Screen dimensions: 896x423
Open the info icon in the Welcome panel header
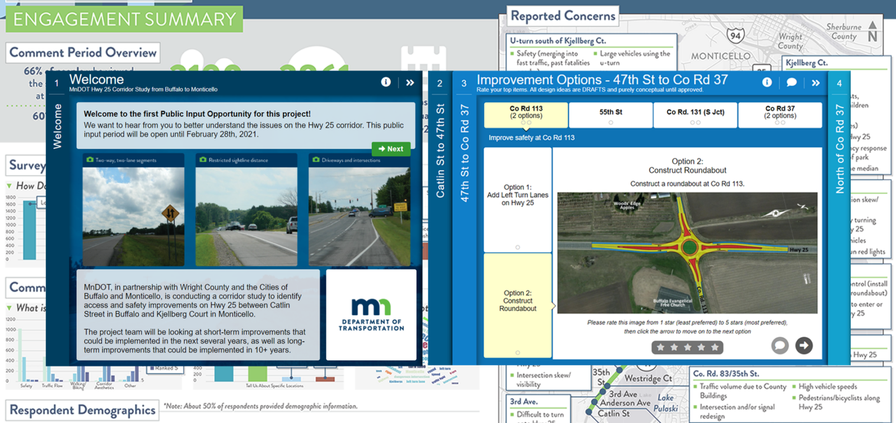386,82
